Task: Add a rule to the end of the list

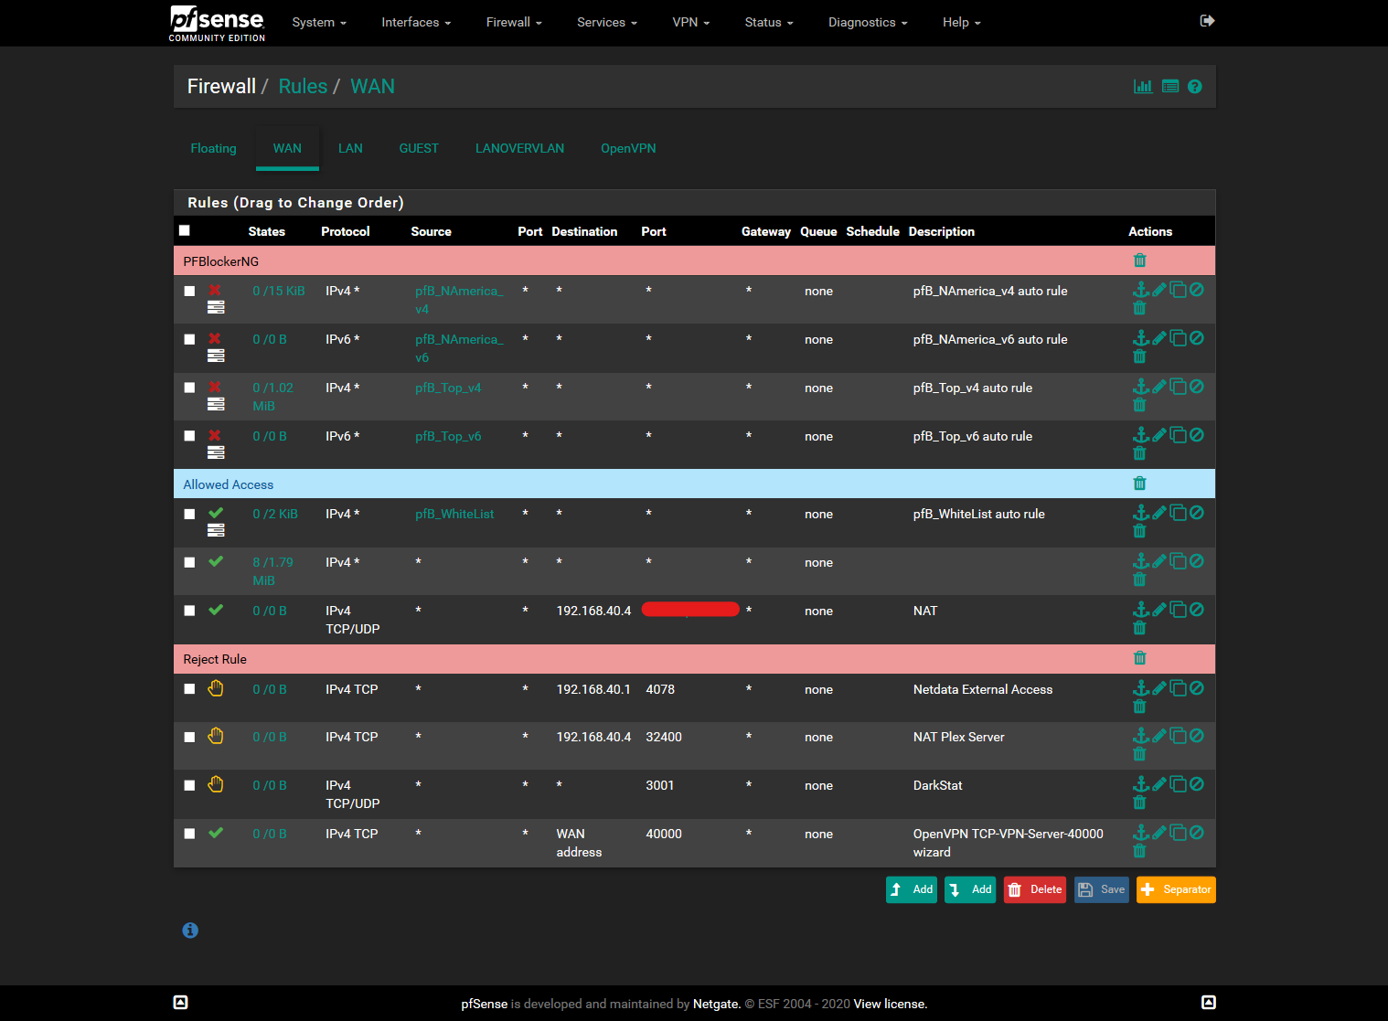Action: pos(970,889)
